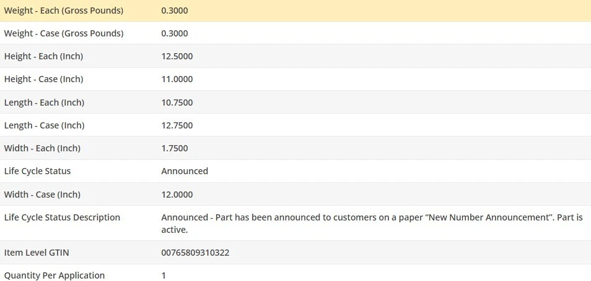The height and width of the screenshot is (281, 591).
Task: Select the 1.7500 width value
Action: click(x=175, y=148)
